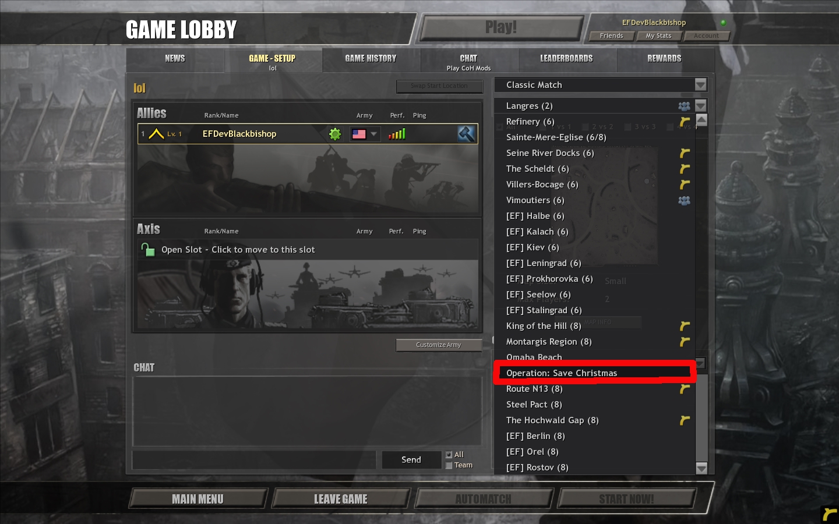Click the green online status dot
This screenshot has height=524, width=839.
click(723, 23)
